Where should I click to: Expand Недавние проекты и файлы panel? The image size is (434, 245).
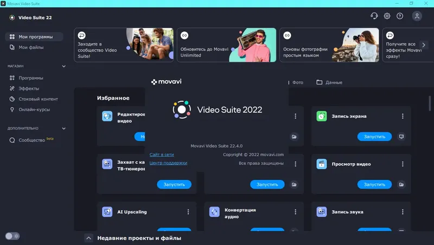[88, 238]
